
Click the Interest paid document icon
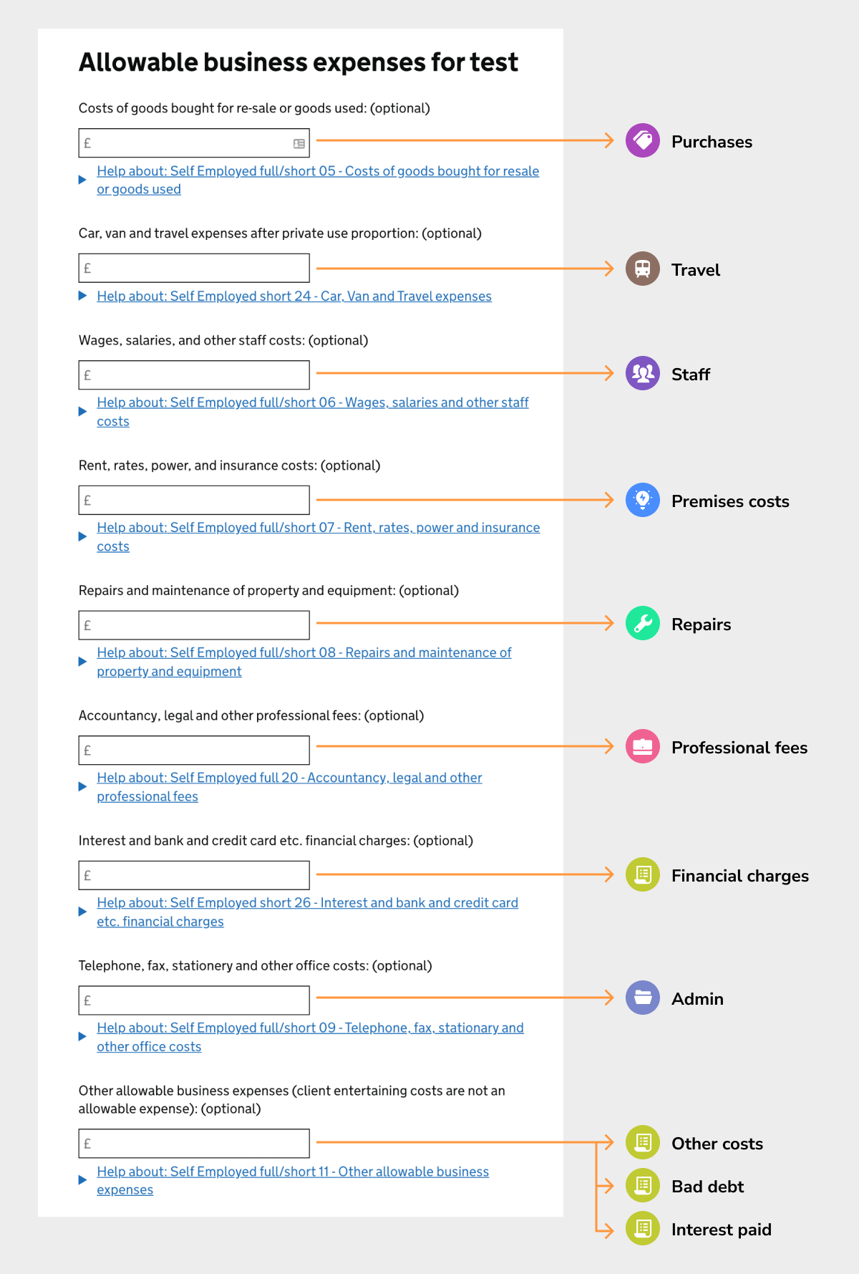[643, 1228]
